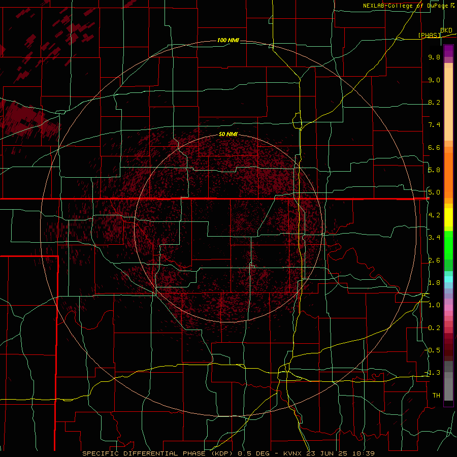Click the -0.5 value on the legend
The image size is (457, 457).
433,350
